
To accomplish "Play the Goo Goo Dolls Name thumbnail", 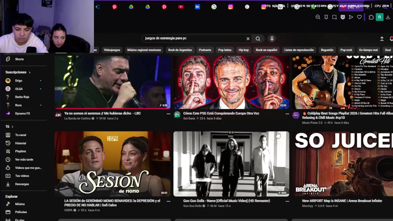I will tap(231, 164).
